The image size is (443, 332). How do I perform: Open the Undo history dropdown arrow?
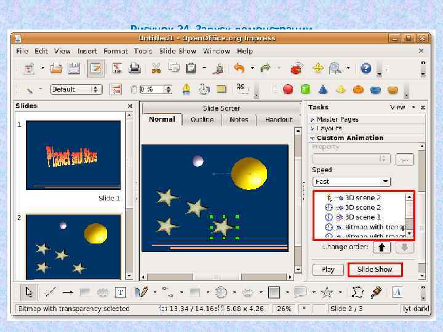[252, 68]
